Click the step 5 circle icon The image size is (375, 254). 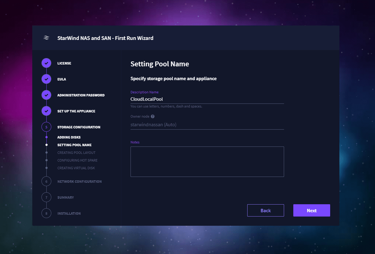(x=46, y=127)
